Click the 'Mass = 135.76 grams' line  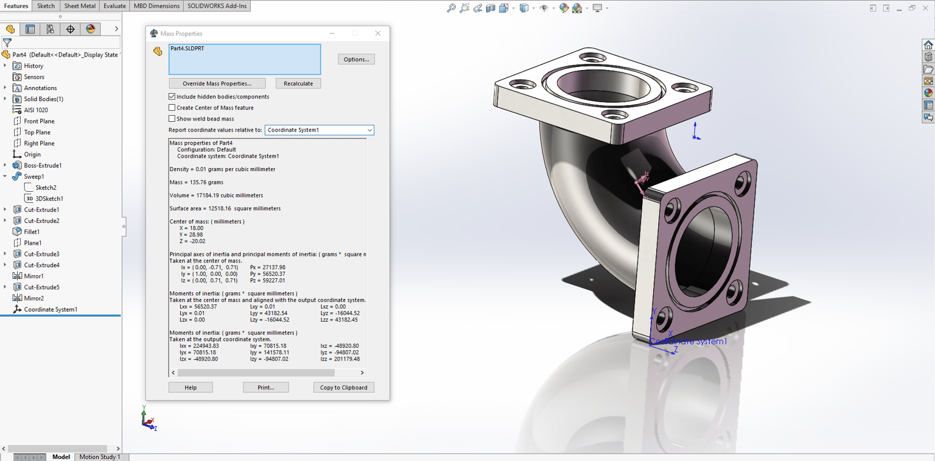197,182
